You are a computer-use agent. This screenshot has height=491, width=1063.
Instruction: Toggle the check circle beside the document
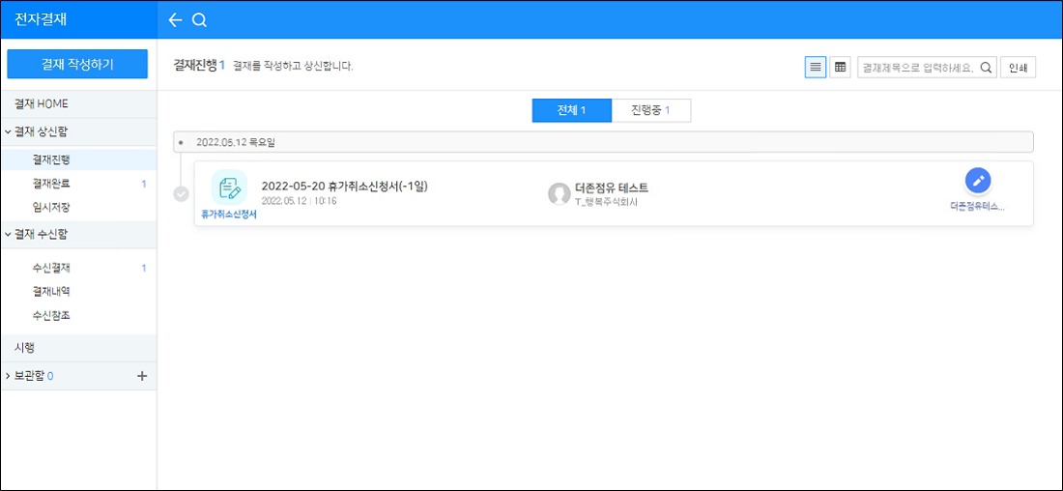[x=181, y=194]
